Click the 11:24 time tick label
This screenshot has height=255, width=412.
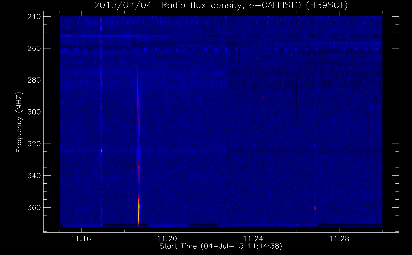[x=253, y=239]
